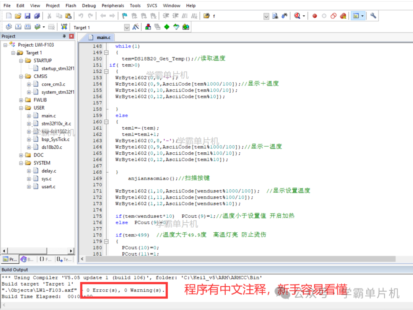Screen dimensions: 413x310
Task: Collapse the CMSIS group in project tree
Action: pyautogui.click(x=21, y=77)
